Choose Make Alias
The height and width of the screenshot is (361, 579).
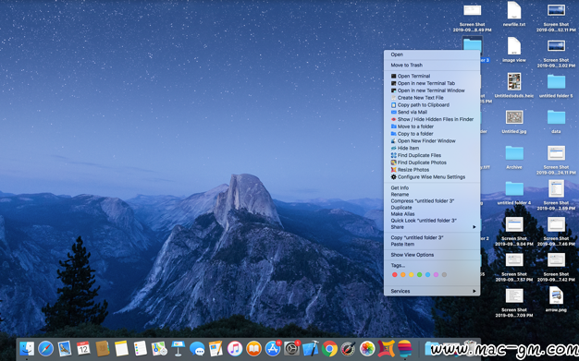point(432,214)
